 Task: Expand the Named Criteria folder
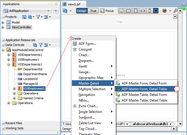(14, 98)
